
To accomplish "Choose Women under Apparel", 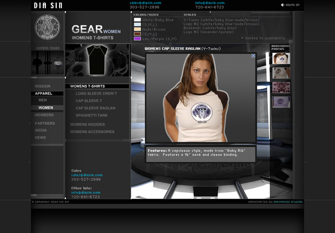I will (46, 108).
